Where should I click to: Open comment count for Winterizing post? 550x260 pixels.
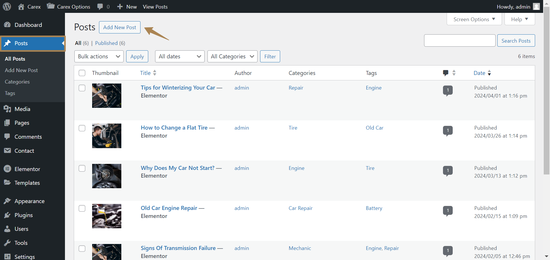(448, 91)
